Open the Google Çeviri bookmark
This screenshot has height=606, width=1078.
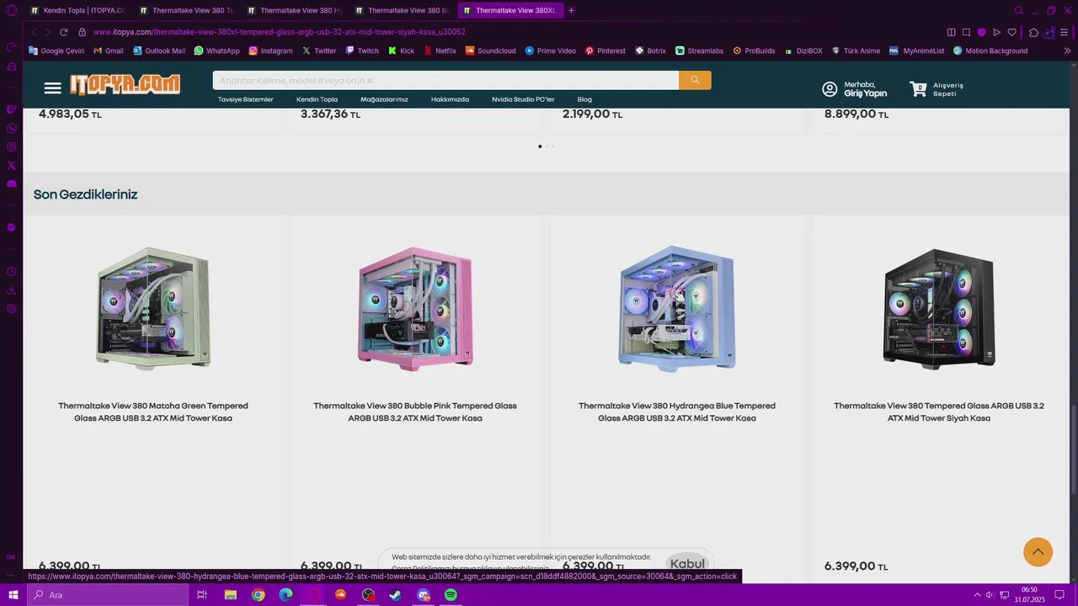tap(56, 50)
